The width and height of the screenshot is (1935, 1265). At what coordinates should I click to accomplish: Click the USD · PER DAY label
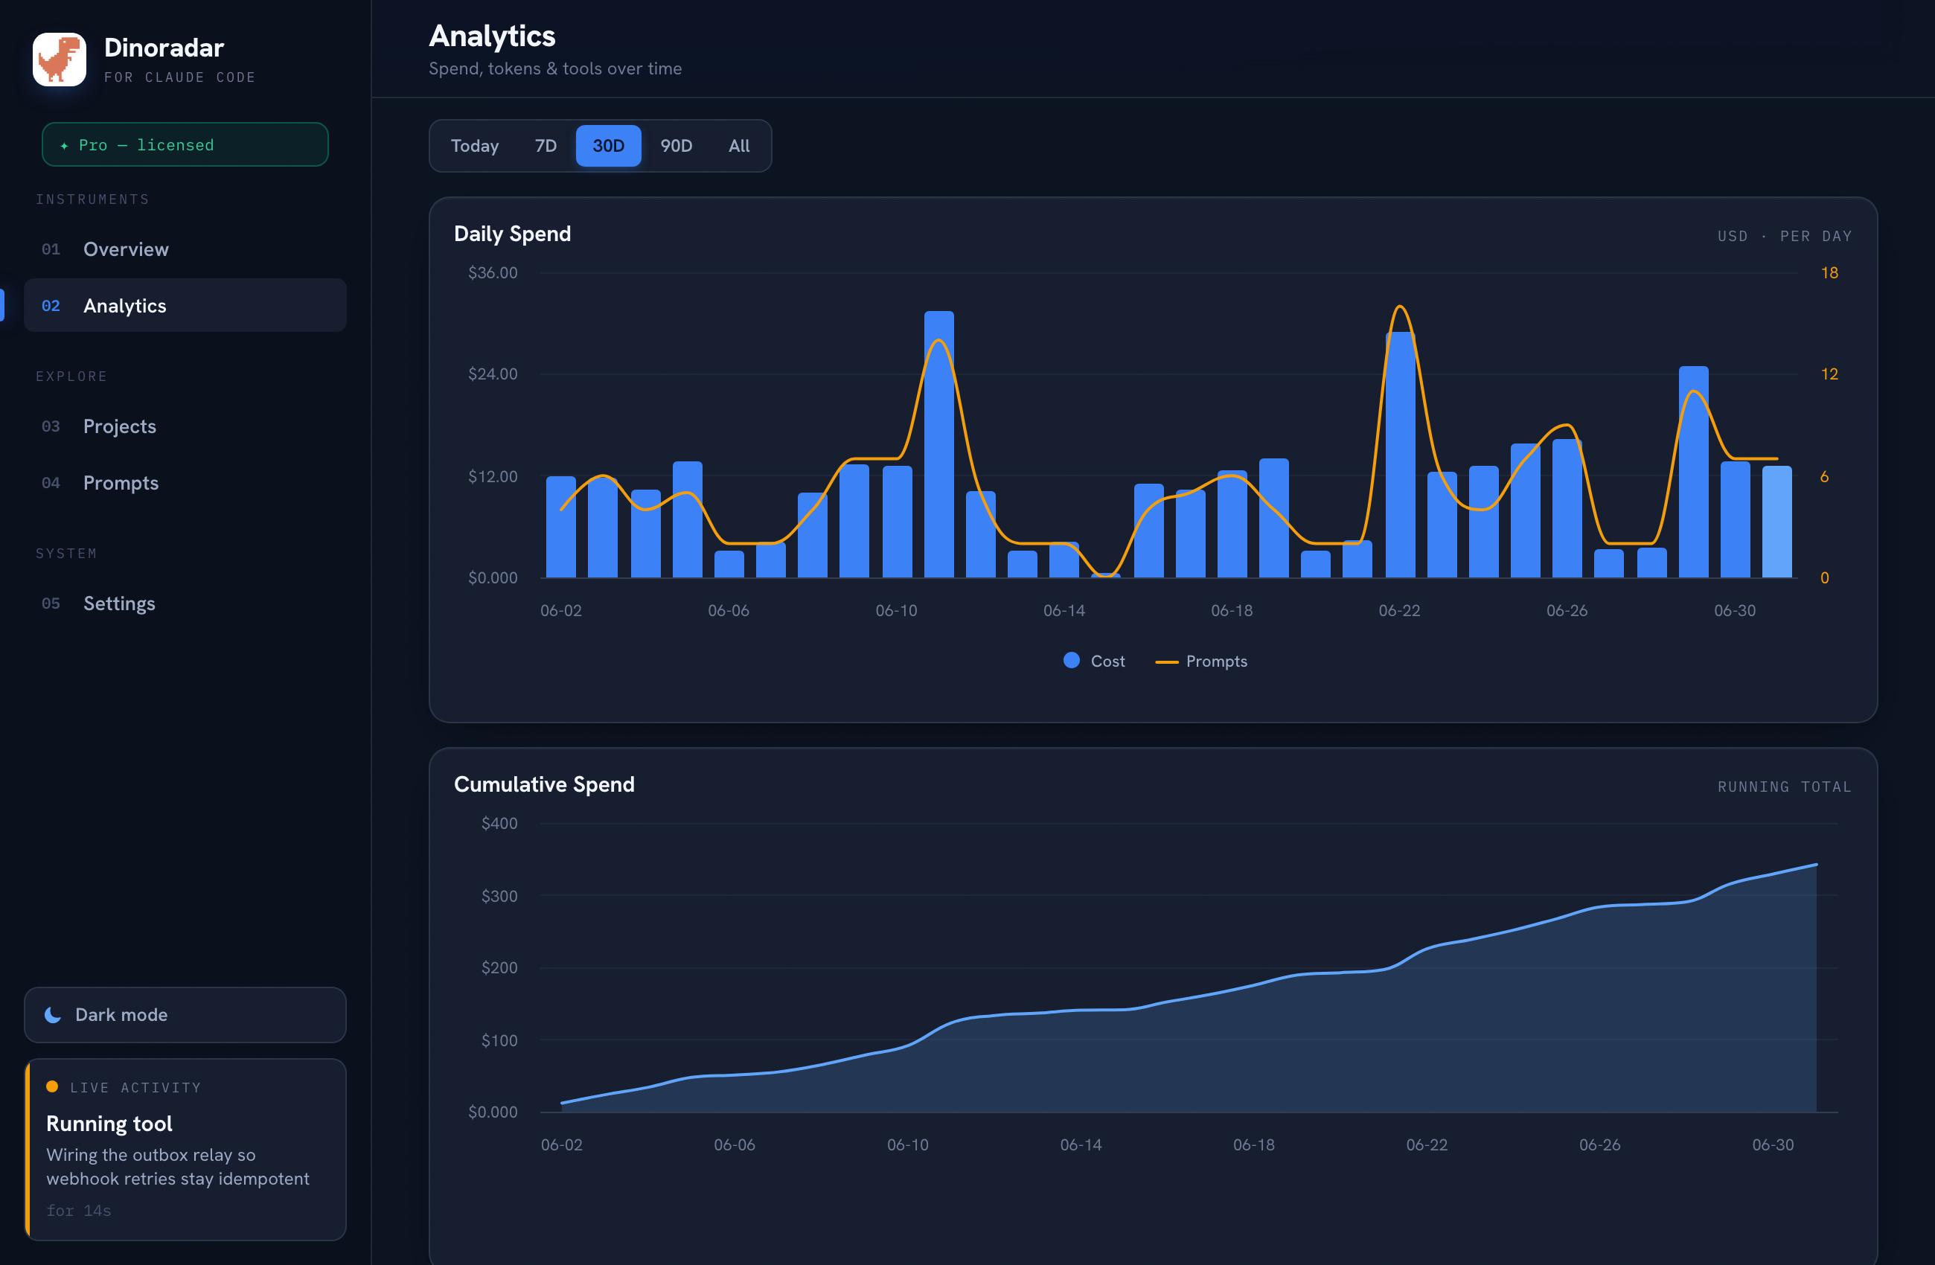click(1785, 237)
